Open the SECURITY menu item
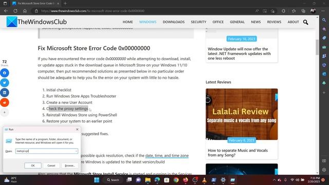329x185 pixels. coord(198,22)
